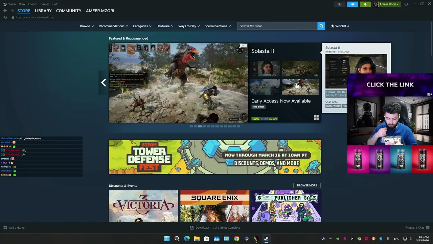The height and width of the screenshot is (244, 433).
Task: Click the Early Access user tag
Action: 333,106
